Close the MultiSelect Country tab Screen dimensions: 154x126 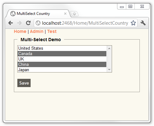(65, 14)
